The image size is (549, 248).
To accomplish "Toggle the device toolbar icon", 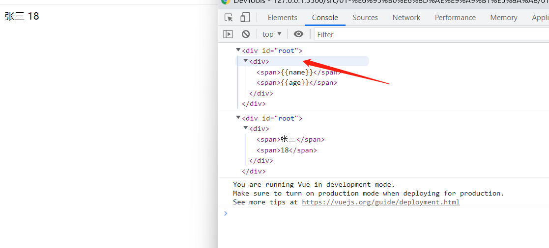I will [245, 18].
